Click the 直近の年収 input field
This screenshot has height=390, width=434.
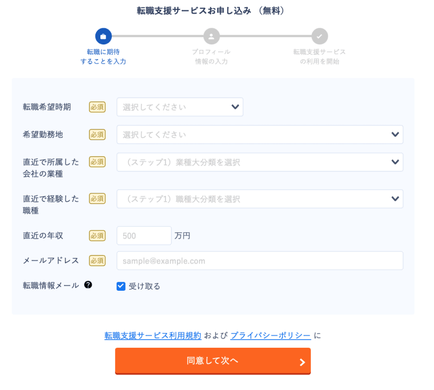[x=144, y=235]
